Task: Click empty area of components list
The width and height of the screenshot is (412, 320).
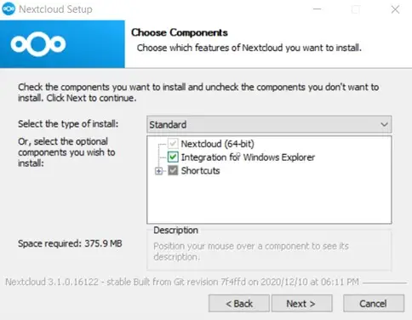Action: (x=269, y=200)
